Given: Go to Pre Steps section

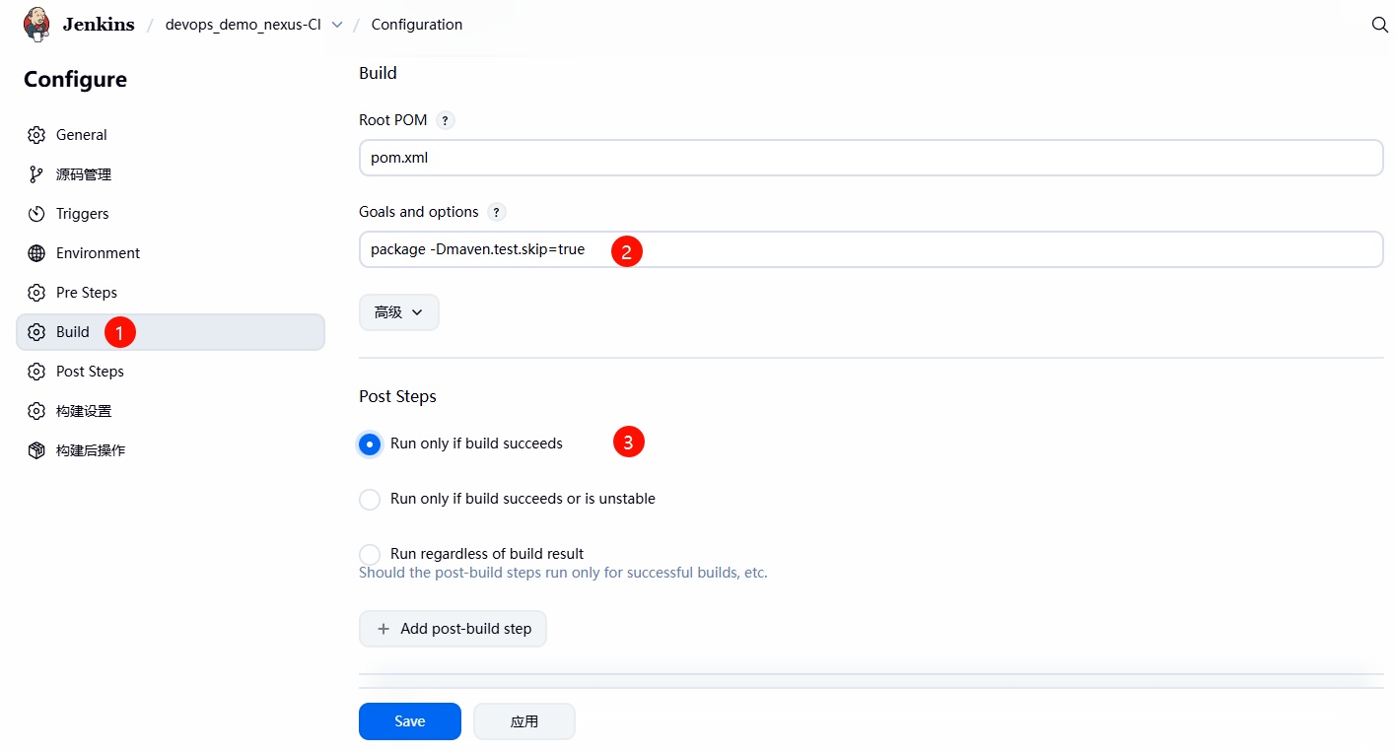Looking at the screenshot, I should [x=86, y=293].
